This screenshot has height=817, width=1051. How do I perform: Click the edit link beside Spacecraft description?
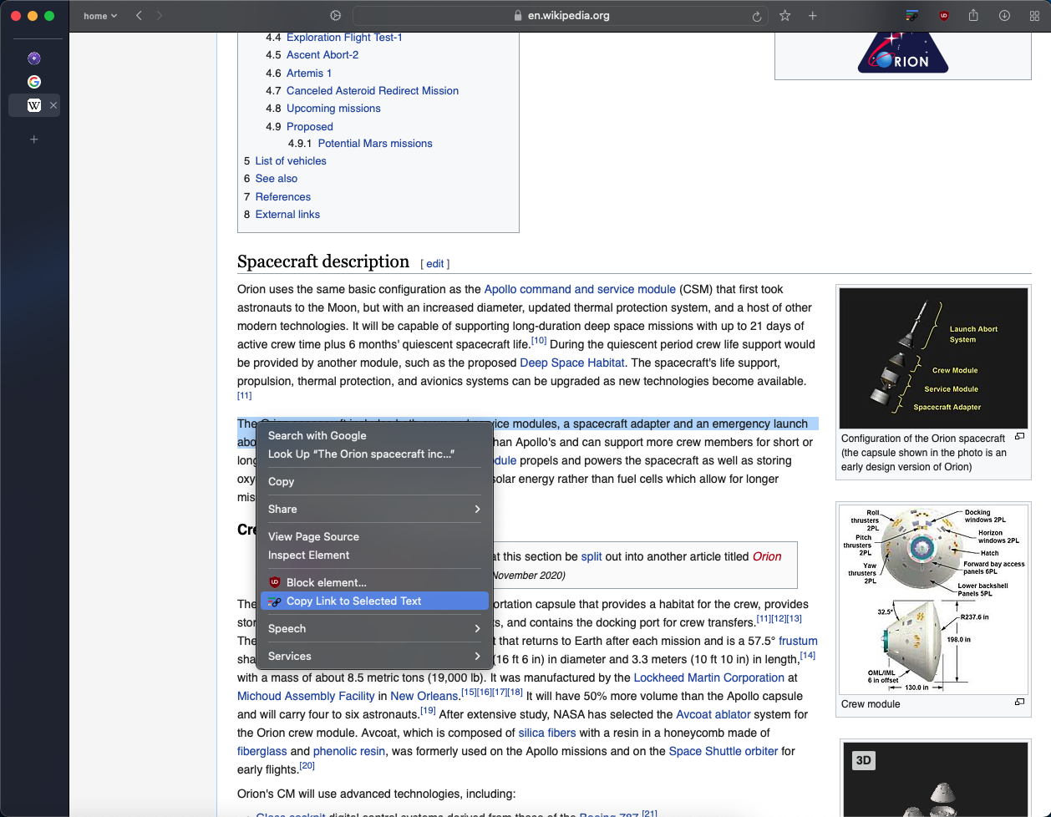pyautogui.click(x=435, y=264)
